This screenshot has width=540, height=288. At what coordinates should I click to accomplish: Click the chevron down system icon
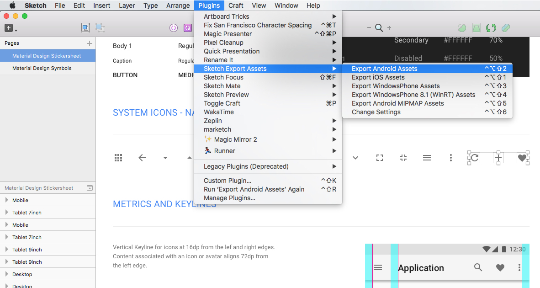click(x=355, y=158)
